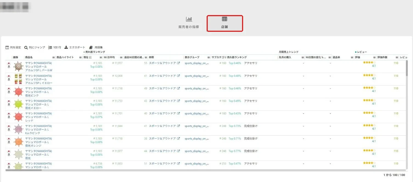Open product thumbnail for 夜光イエロー ball

click(18, 104)
